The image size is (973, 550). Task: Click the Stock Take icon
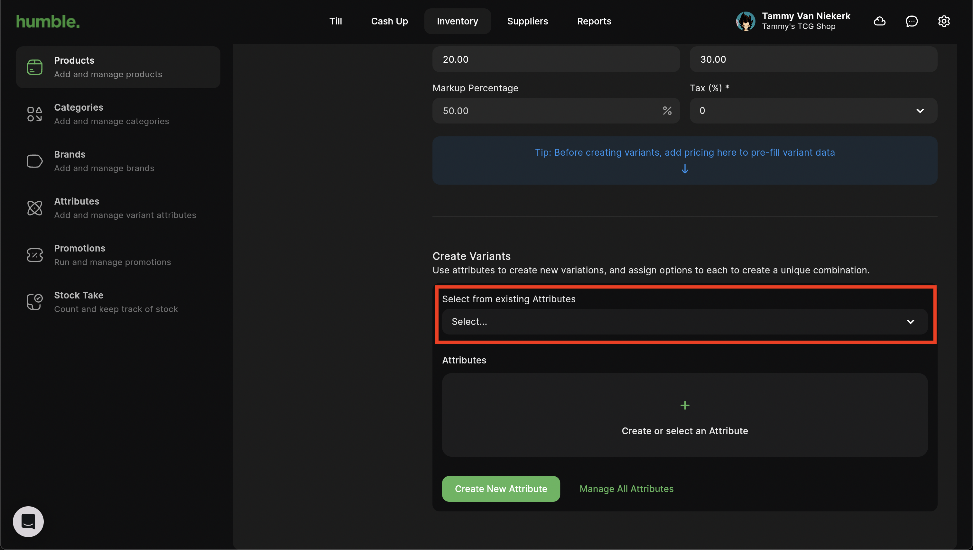click(34, 302)
